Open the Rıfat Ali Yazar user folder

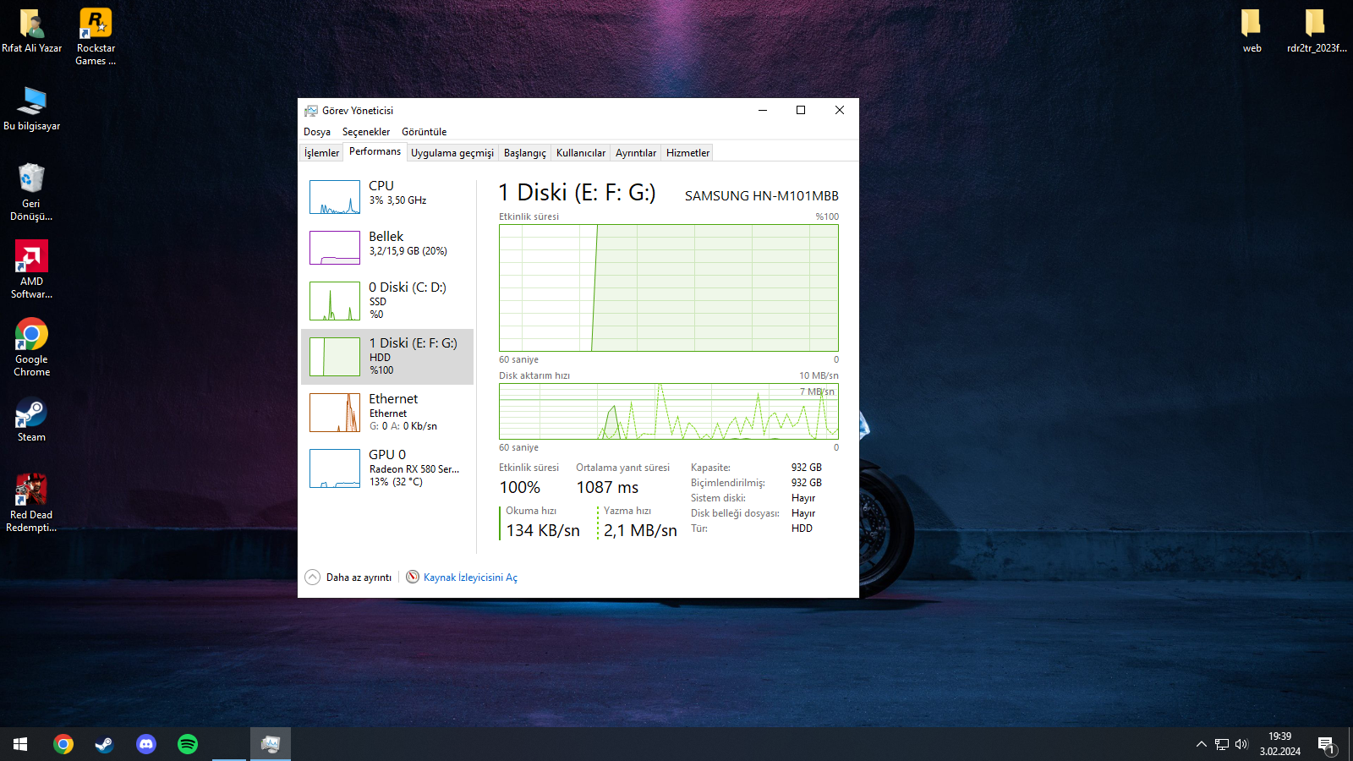tap(31, 31)
